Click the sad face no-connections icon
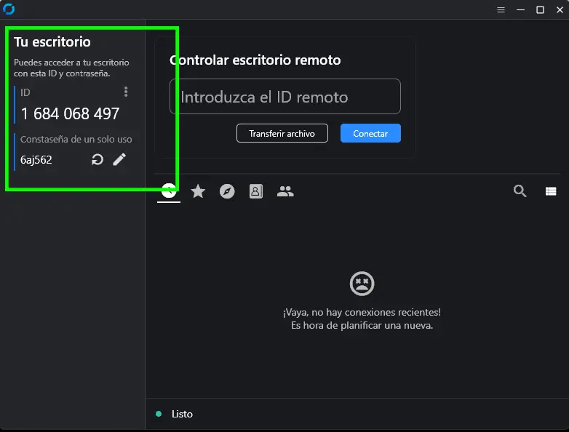Screen dimensions: 569x432 click(362, 284)
